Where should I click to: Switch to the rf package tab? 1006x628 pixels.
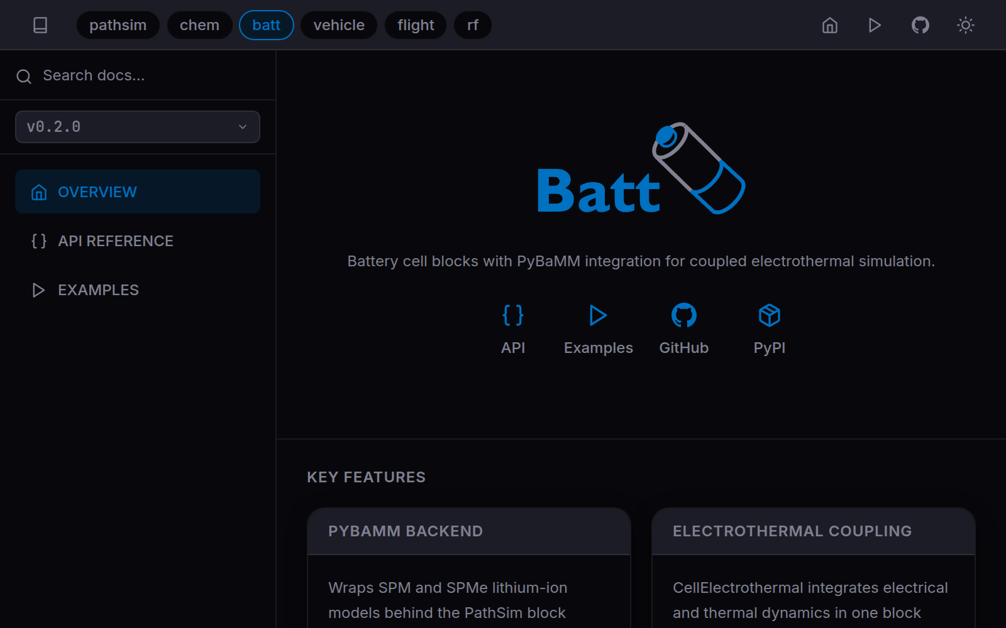[x=473, y=25]
